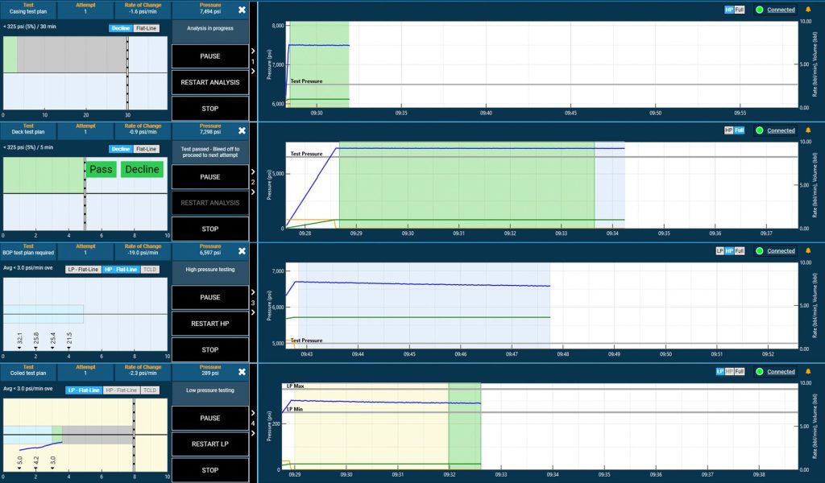Click the -19.0 psi/min rate of change value
825x483 pixels.
(x=143, y=253)
